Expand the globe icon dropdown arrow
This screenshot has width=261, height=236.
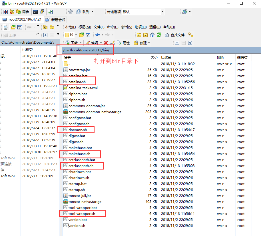(x=190, y=12)
